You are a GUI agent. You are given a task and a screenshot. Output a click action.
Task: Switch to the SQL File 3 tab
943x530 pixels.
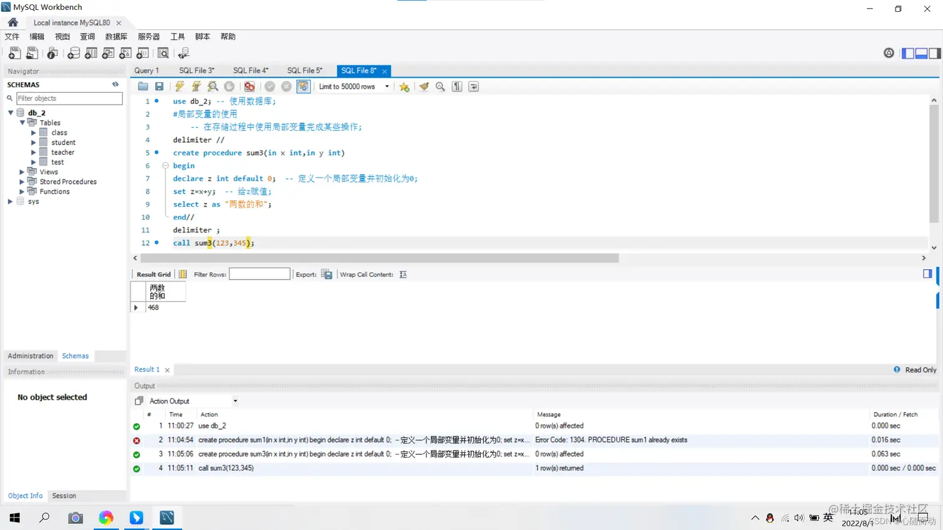[196, 70]
